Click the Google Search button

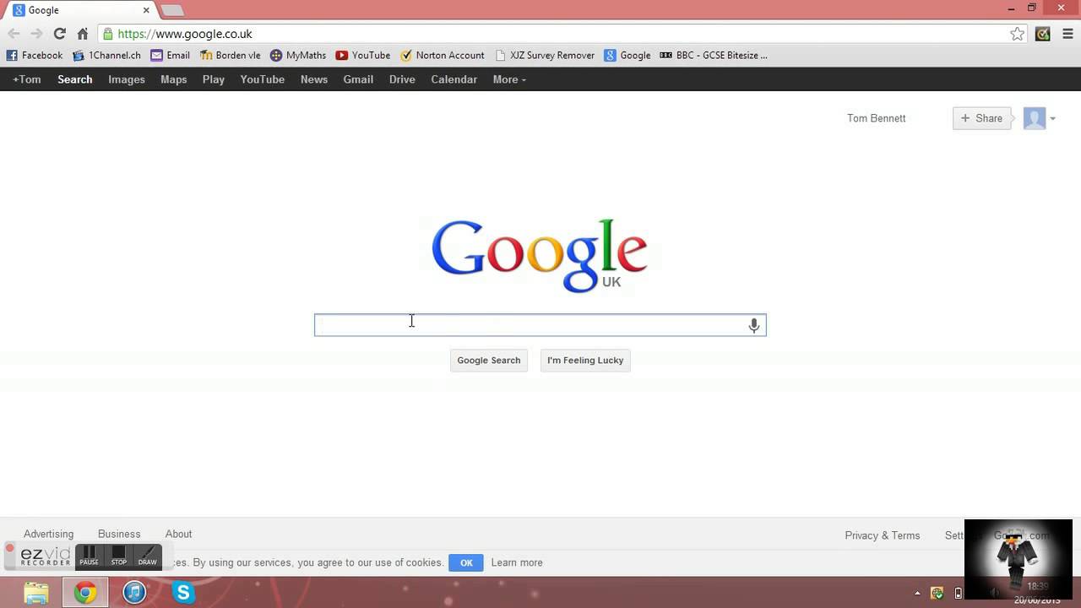tap(488, 361)
